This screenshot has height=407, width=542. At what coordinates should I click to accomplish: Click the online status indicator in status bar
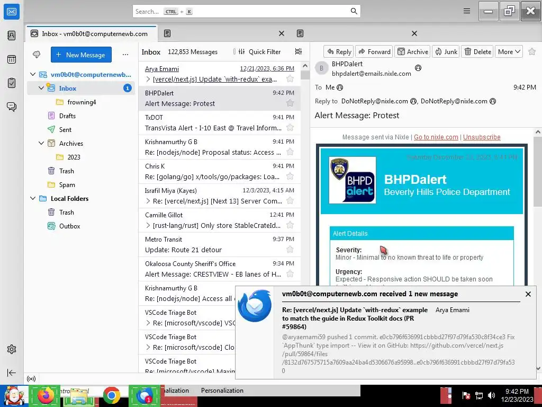click(x=31, y=378)
